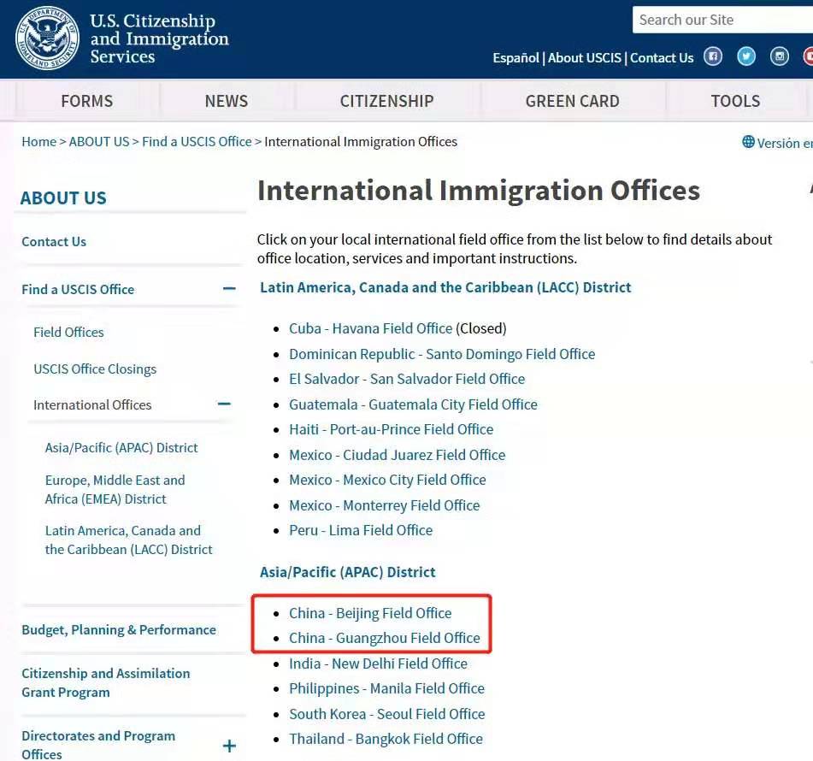The width and height of the screenshot is (813, 761).
Task: Select the CITIZENSHIP menu item
Action: click(x=386, y=101)
